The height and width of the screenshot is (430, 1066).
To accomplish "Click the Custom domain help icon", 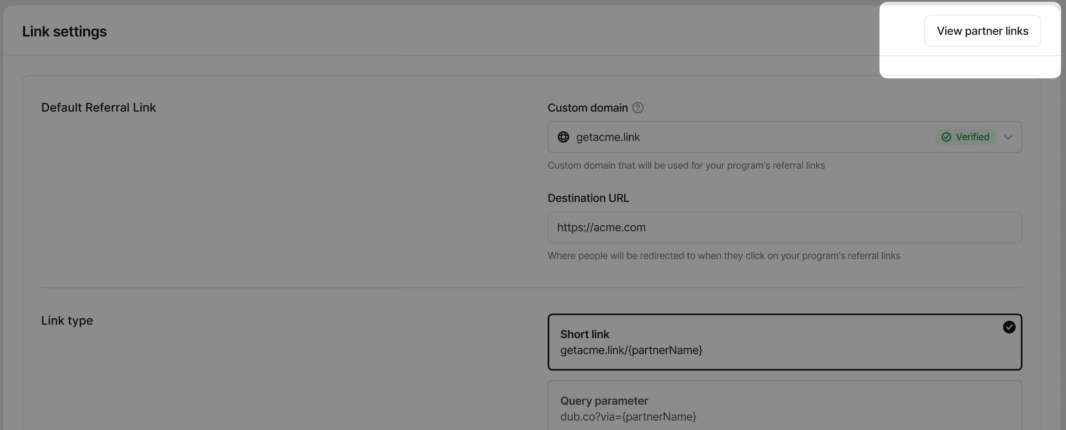I will point(638,108).
